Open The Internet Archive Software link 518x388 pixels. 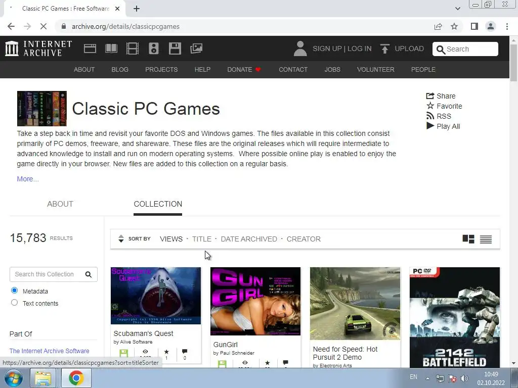coord(49,351)
